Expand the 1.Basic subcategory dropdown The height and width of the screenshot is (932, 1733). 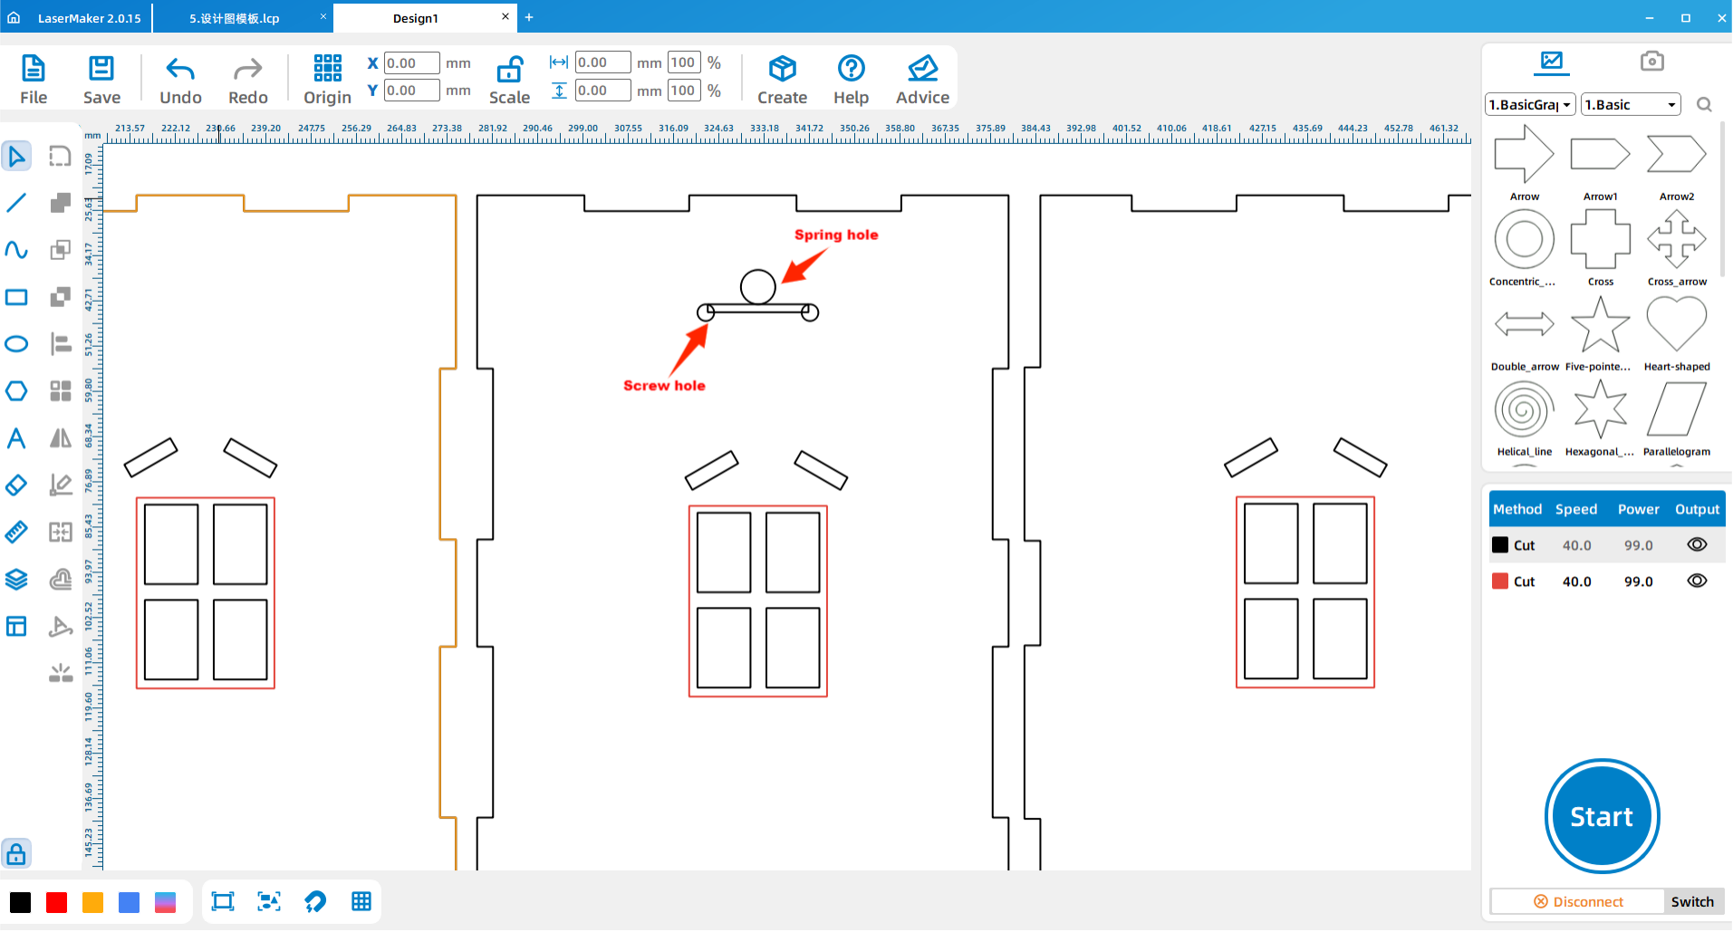[x=1631, y=105]
